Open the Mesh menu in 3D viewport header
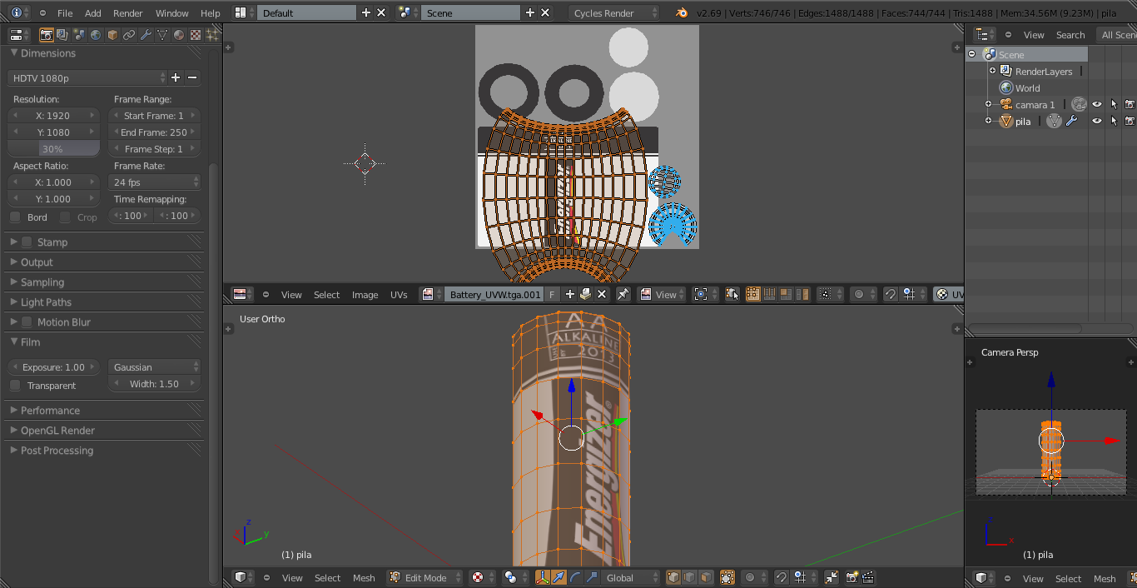 (x=364, y=578)
